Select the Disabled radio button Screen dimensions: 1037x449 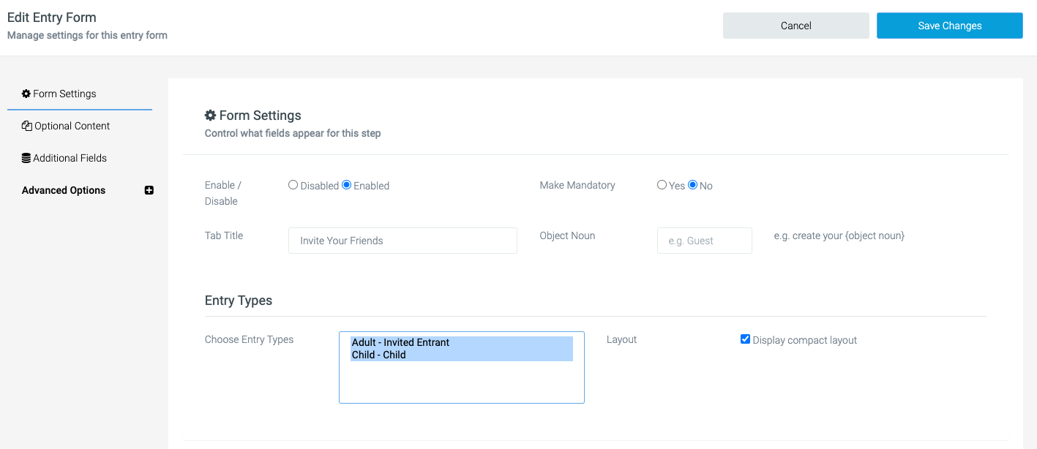pos(293,185)
